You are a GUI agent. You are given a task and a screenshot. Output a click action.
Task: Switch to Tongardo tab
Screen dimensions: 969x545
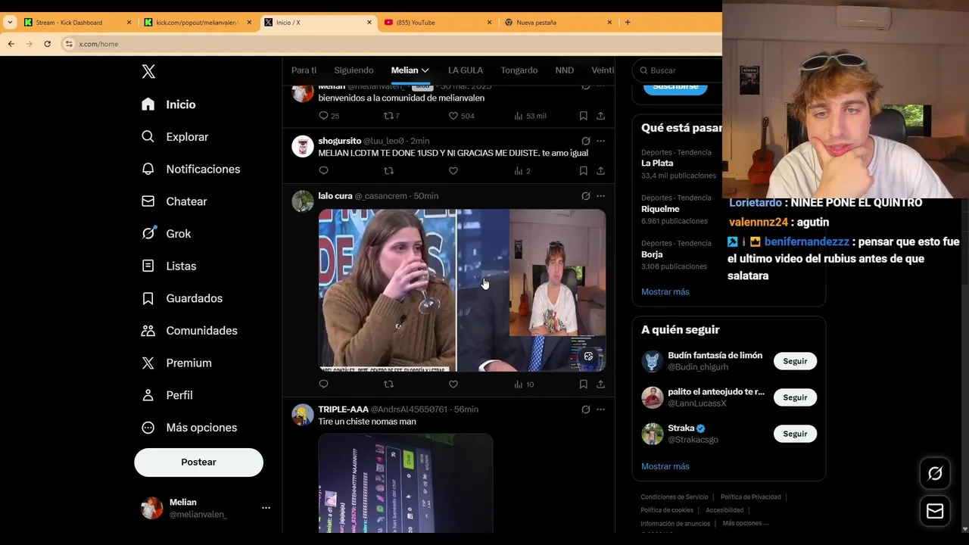pyautogui.click(x=519, y=70)
